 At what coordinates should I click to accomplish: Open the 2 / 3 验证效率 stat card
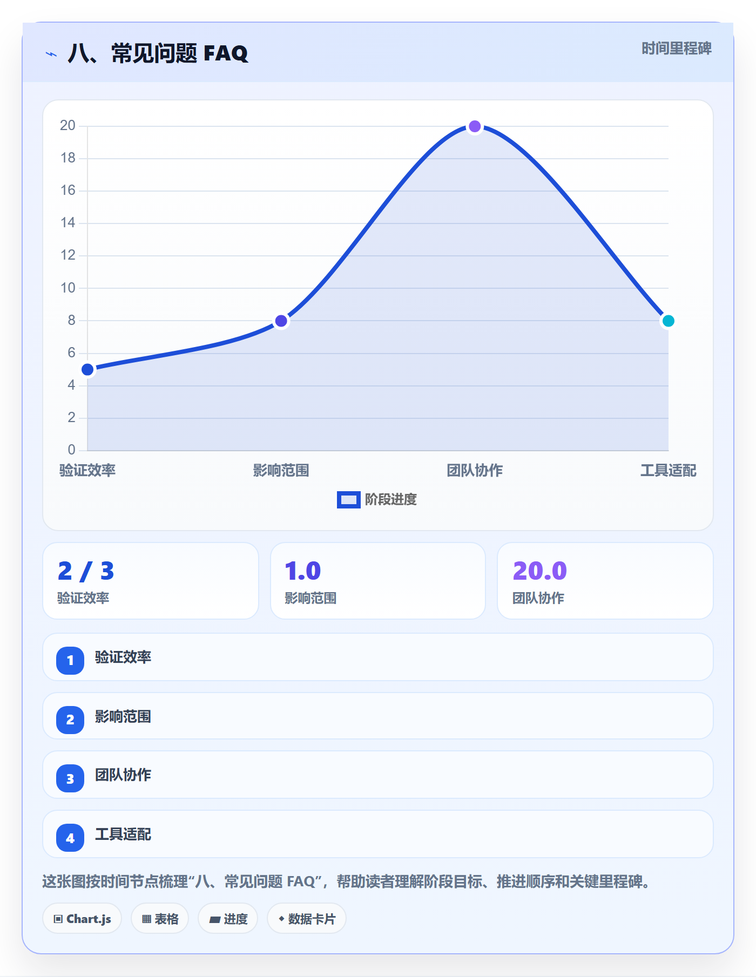[151, 581]
